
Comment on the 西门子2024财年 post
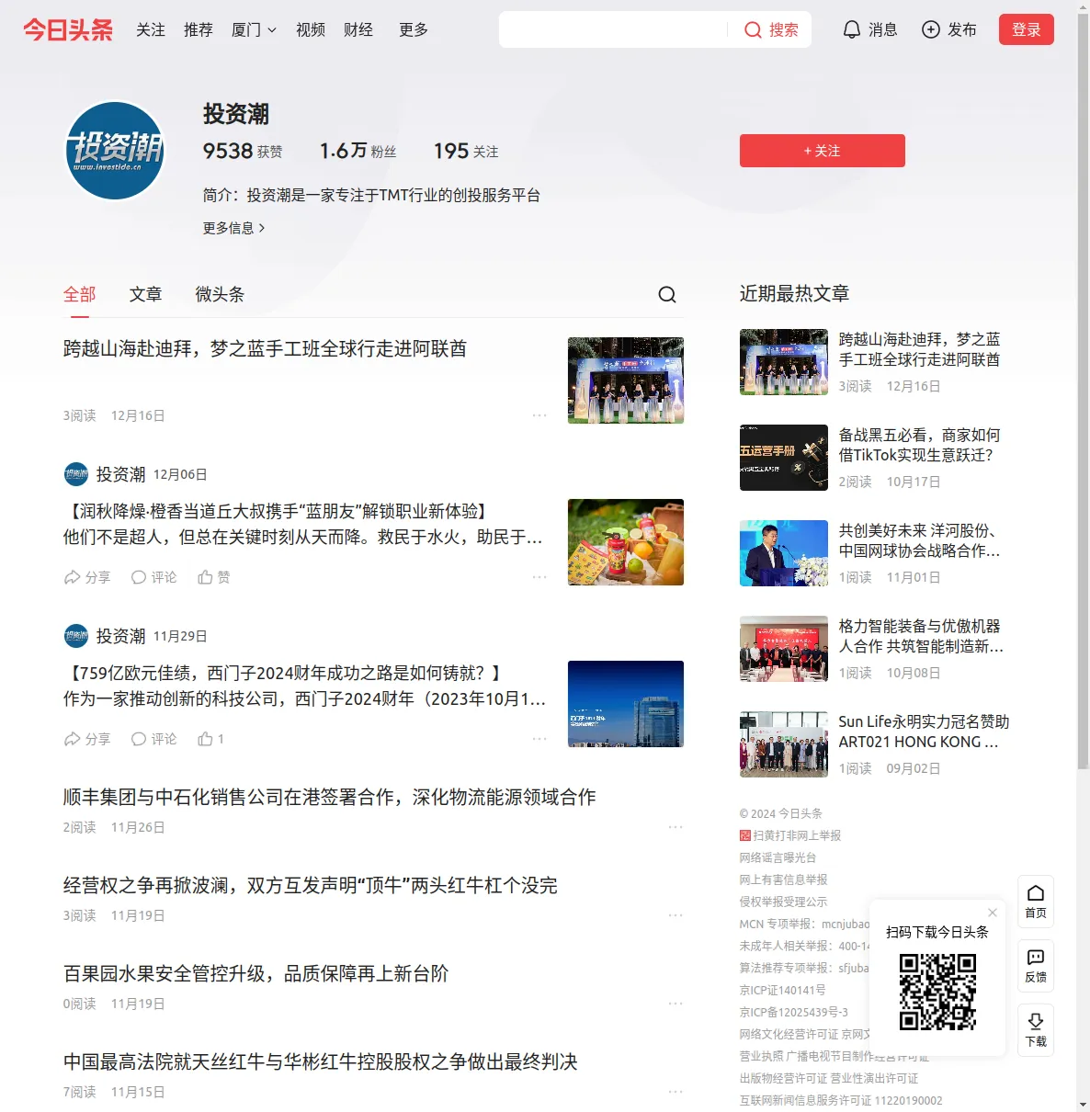(x=153, y=739)
